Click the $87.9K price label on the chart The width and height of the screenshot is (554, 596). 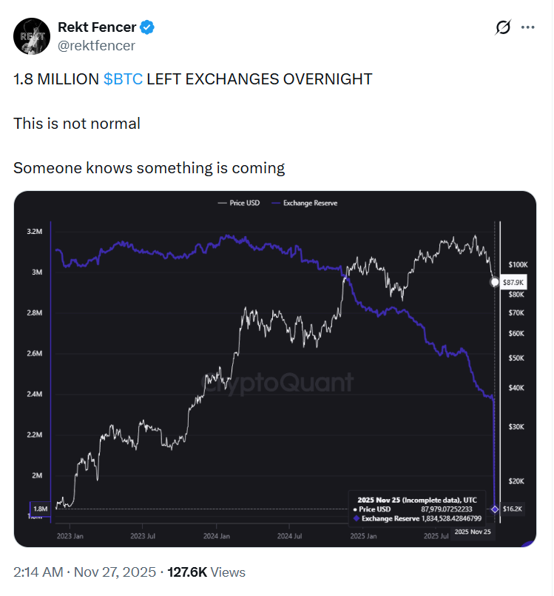pyautogui.click(x=515, y=282)
